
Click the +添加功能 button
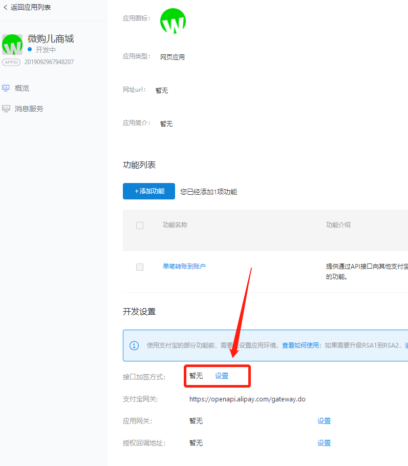coord(149,191)
